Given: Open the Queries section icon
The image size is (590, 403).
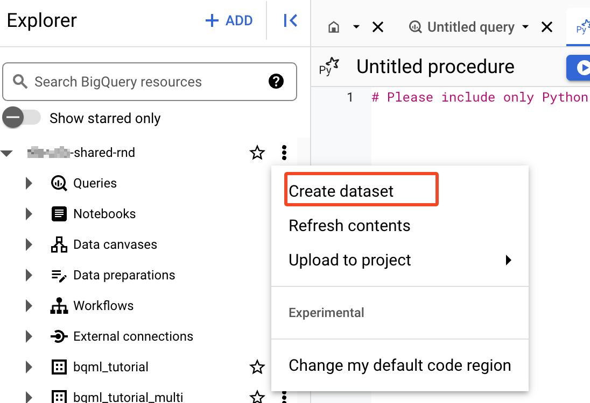Looking at the screenshot, I should coord(59,183).
